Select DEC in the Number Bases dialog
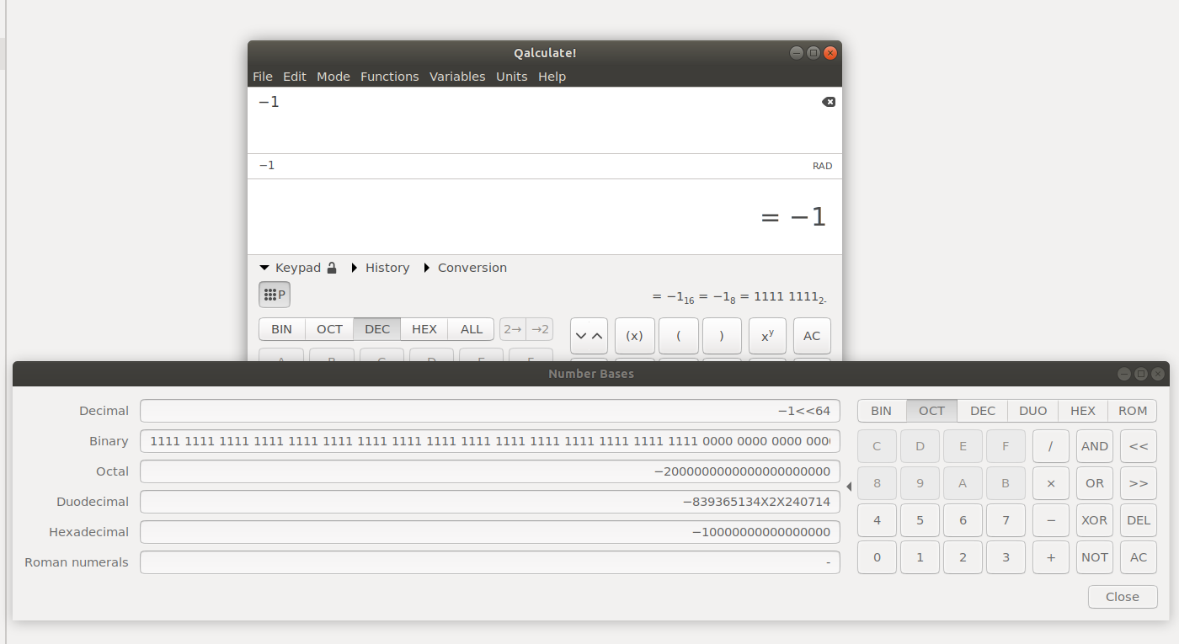Screen dimensions: 1179x644 [983, 411]
